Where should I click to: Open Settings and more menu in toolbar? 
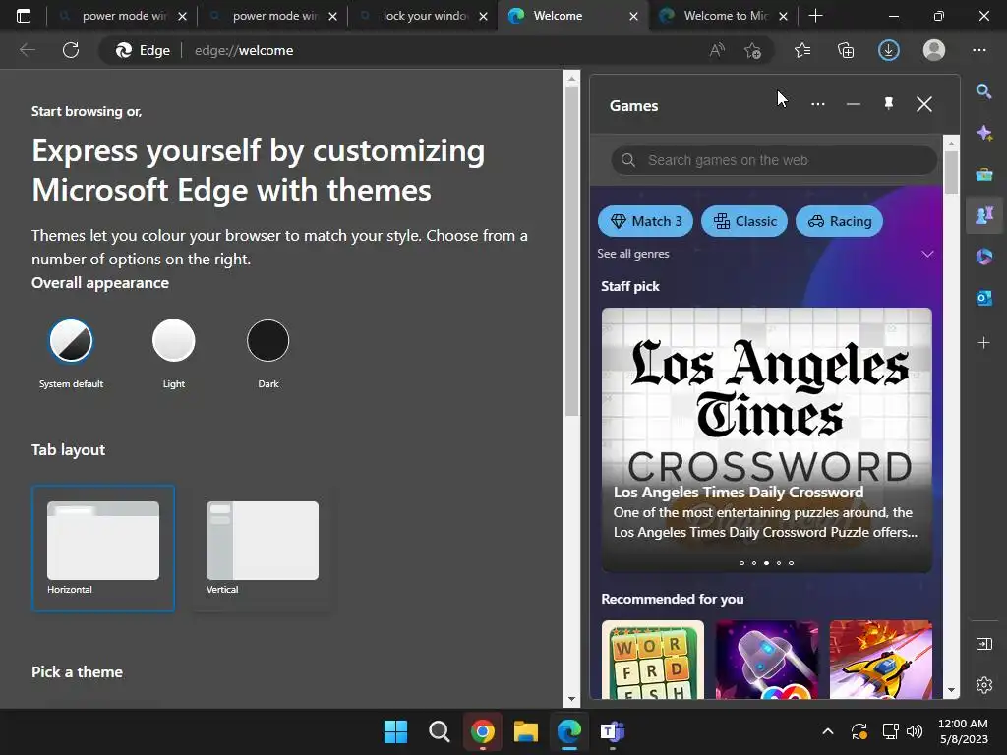978,50
